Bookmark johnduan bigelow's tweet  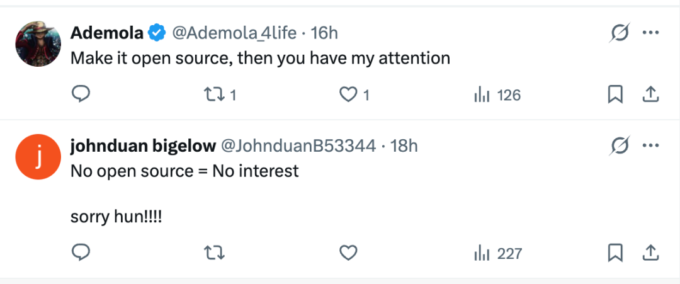point(615,253)
